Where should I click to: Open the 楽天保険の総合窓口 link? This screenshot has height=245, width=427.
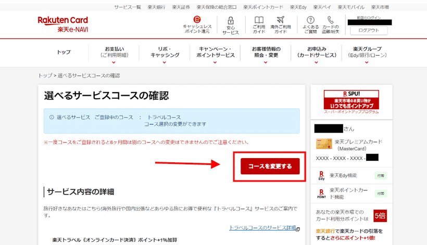(x=217, y=7)
